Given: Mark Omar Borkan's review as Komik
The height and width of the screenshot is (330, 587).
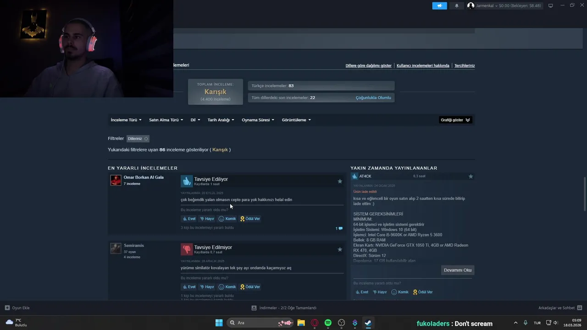Looking at the screenshot, I should (x=227, y=219).
